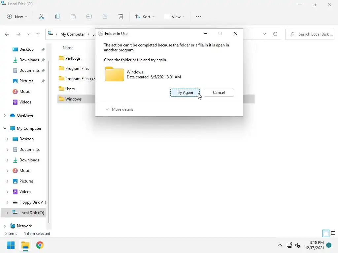Show hidden system tray icons chevron
Viewport: 338px width, 253px height.
pos(280,245)
